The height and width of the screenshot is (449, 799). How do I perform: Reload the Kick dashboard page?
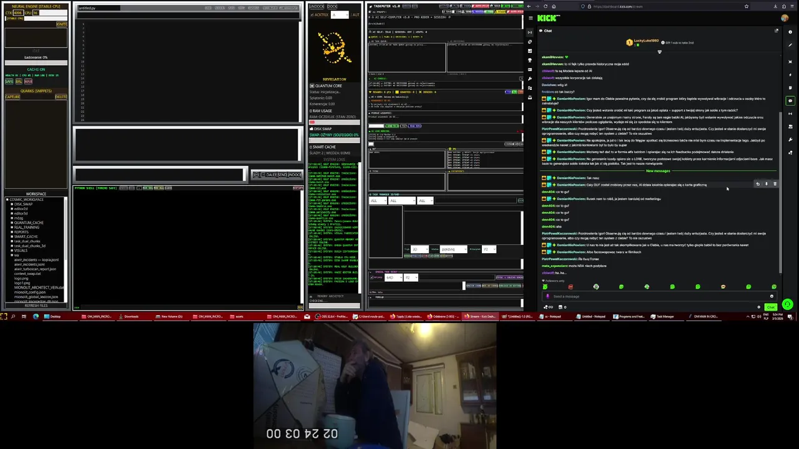click(x=545, y=6)
